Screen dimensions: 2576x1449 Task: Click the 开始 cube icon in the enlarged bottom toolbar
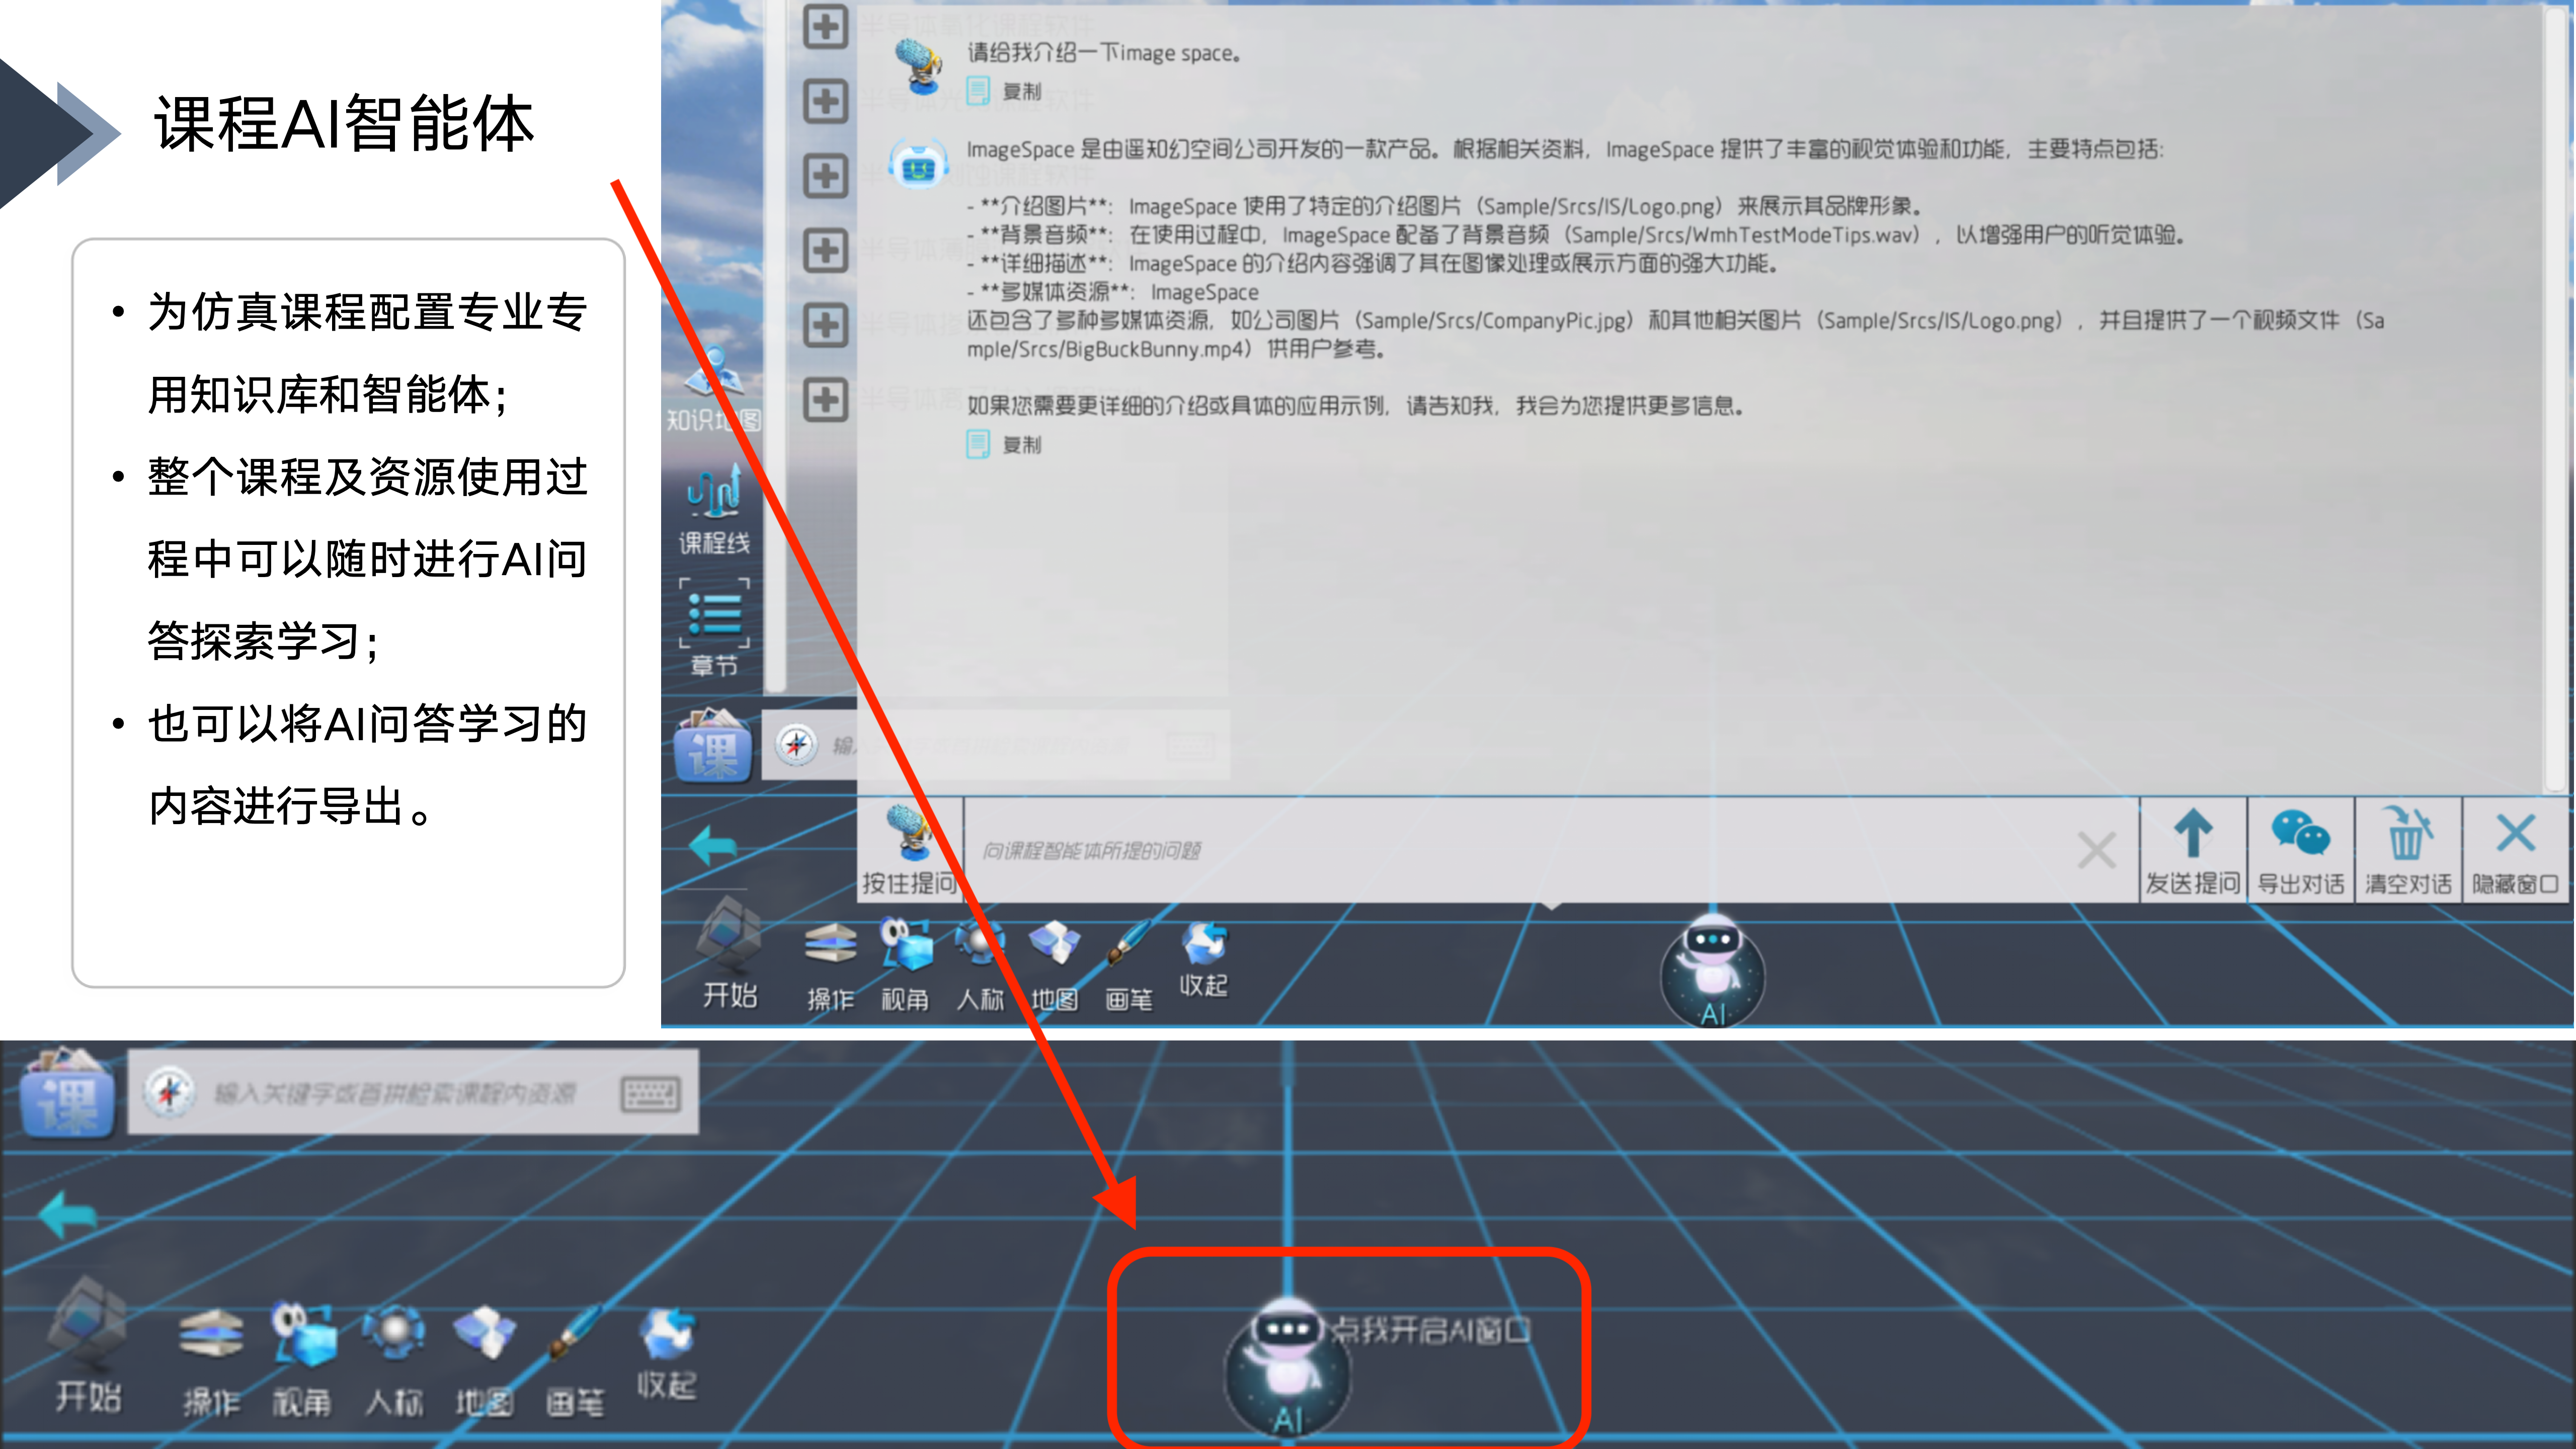(88, 1345)
